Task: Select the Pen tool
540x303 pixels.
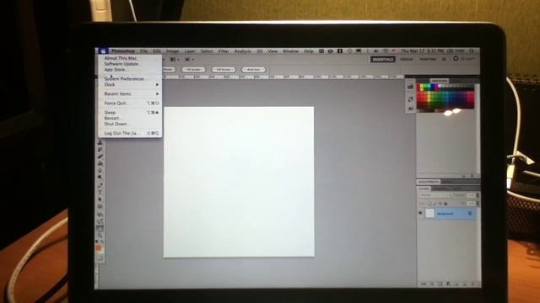Action: (100, 185)
